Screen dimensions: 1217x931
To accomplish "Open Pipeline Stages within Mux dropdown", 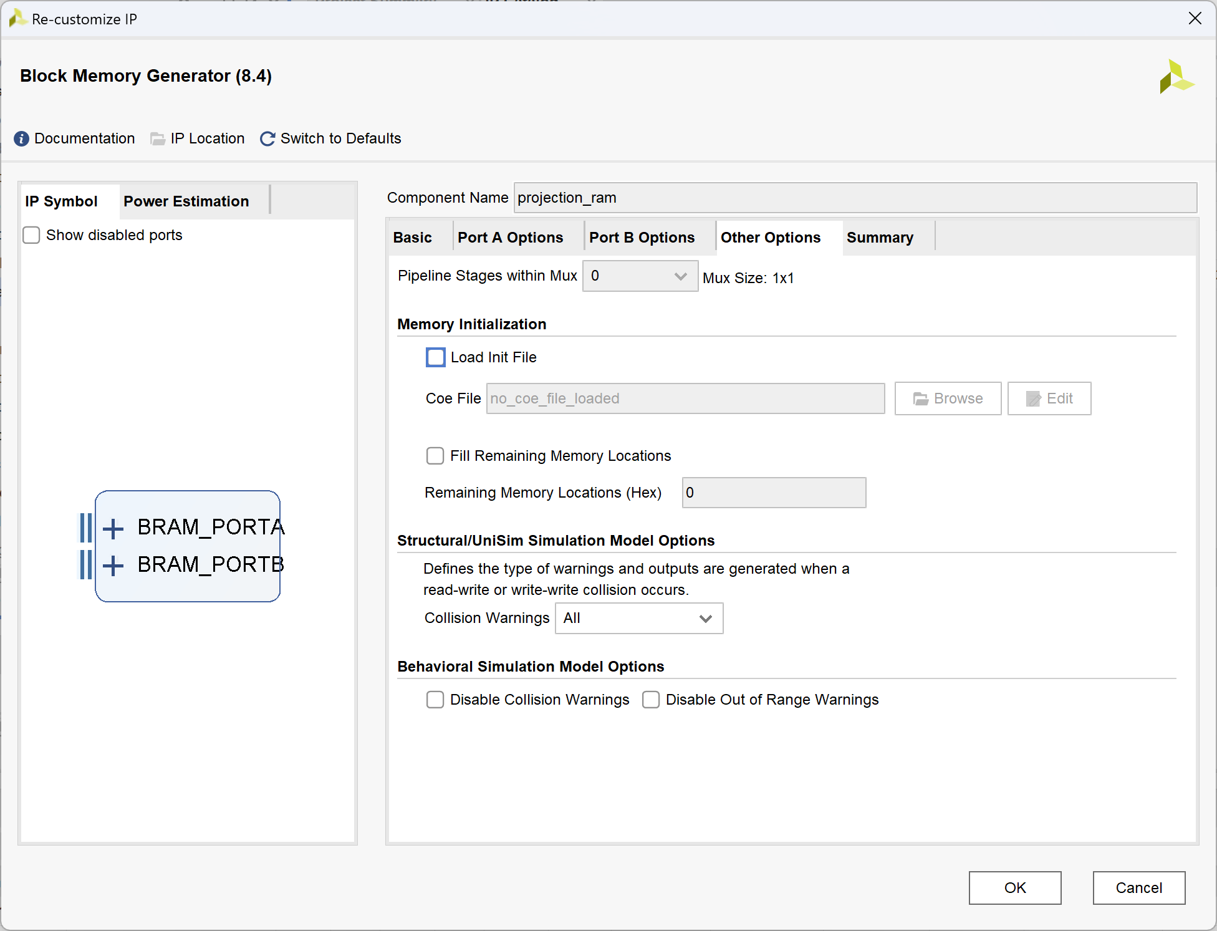I will 640,276.
